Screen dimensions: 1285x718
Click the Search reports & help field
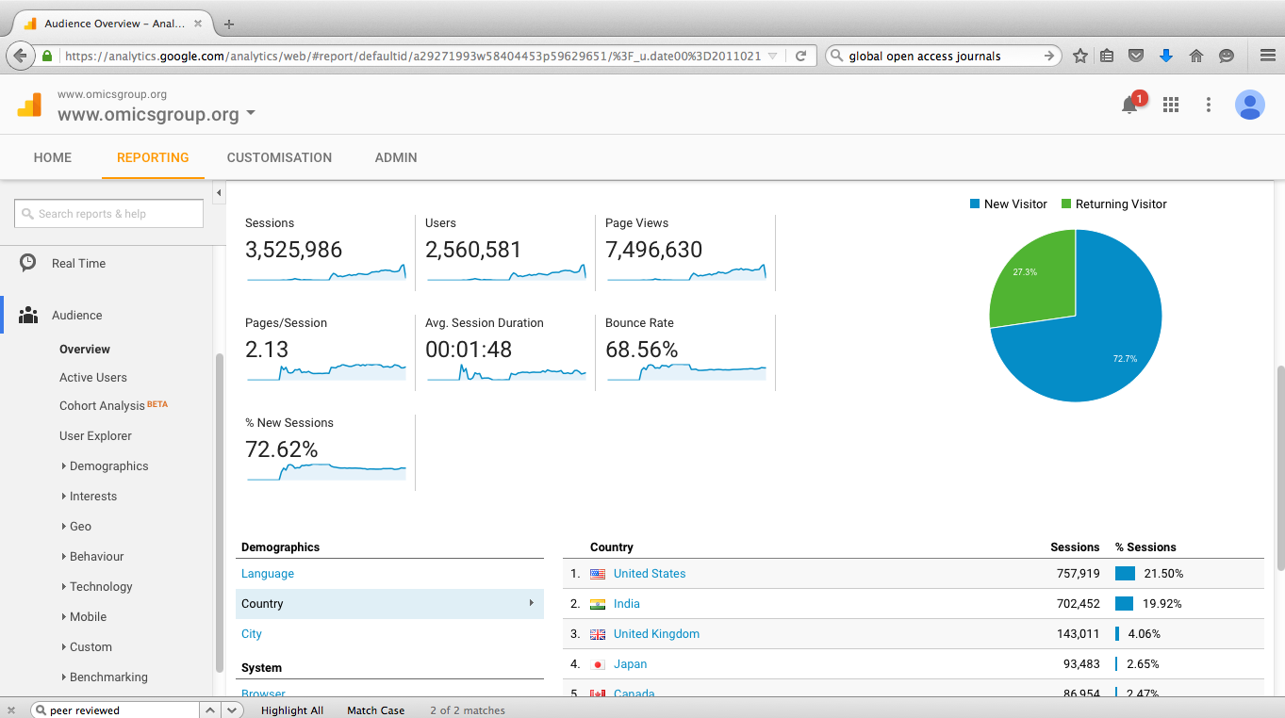(107, 213)
